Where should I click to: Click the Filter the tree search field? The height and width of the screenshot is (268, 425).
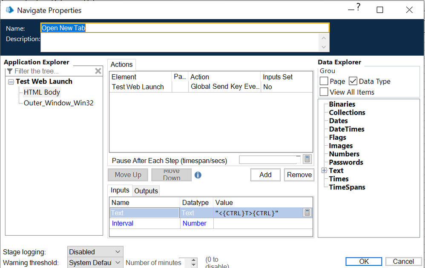tap(54, 71)
